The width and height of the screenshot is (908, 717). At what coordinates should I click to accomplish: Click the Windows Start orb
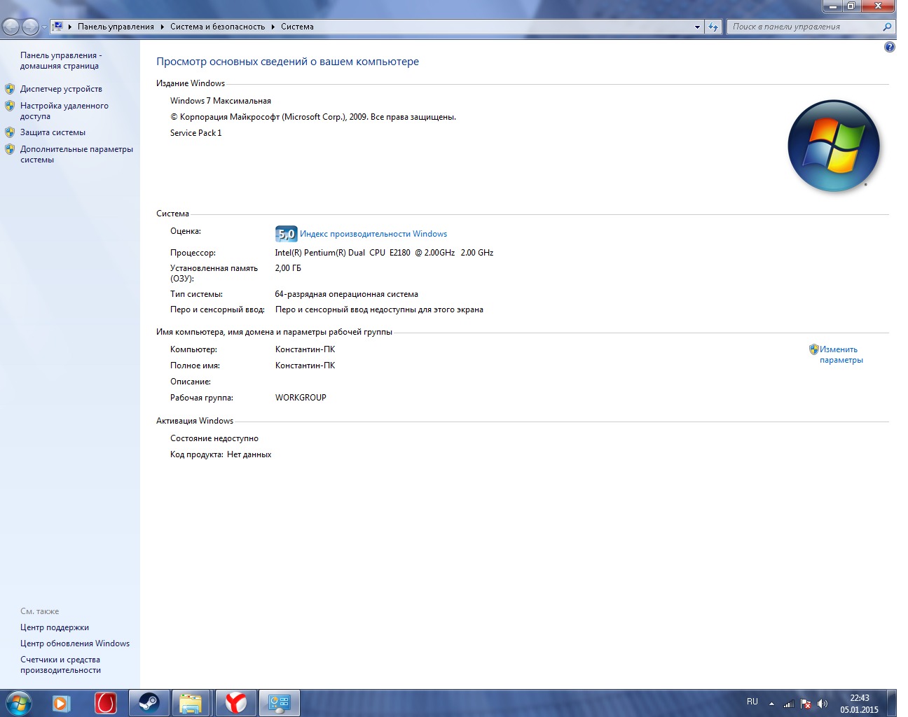(18, 702)
